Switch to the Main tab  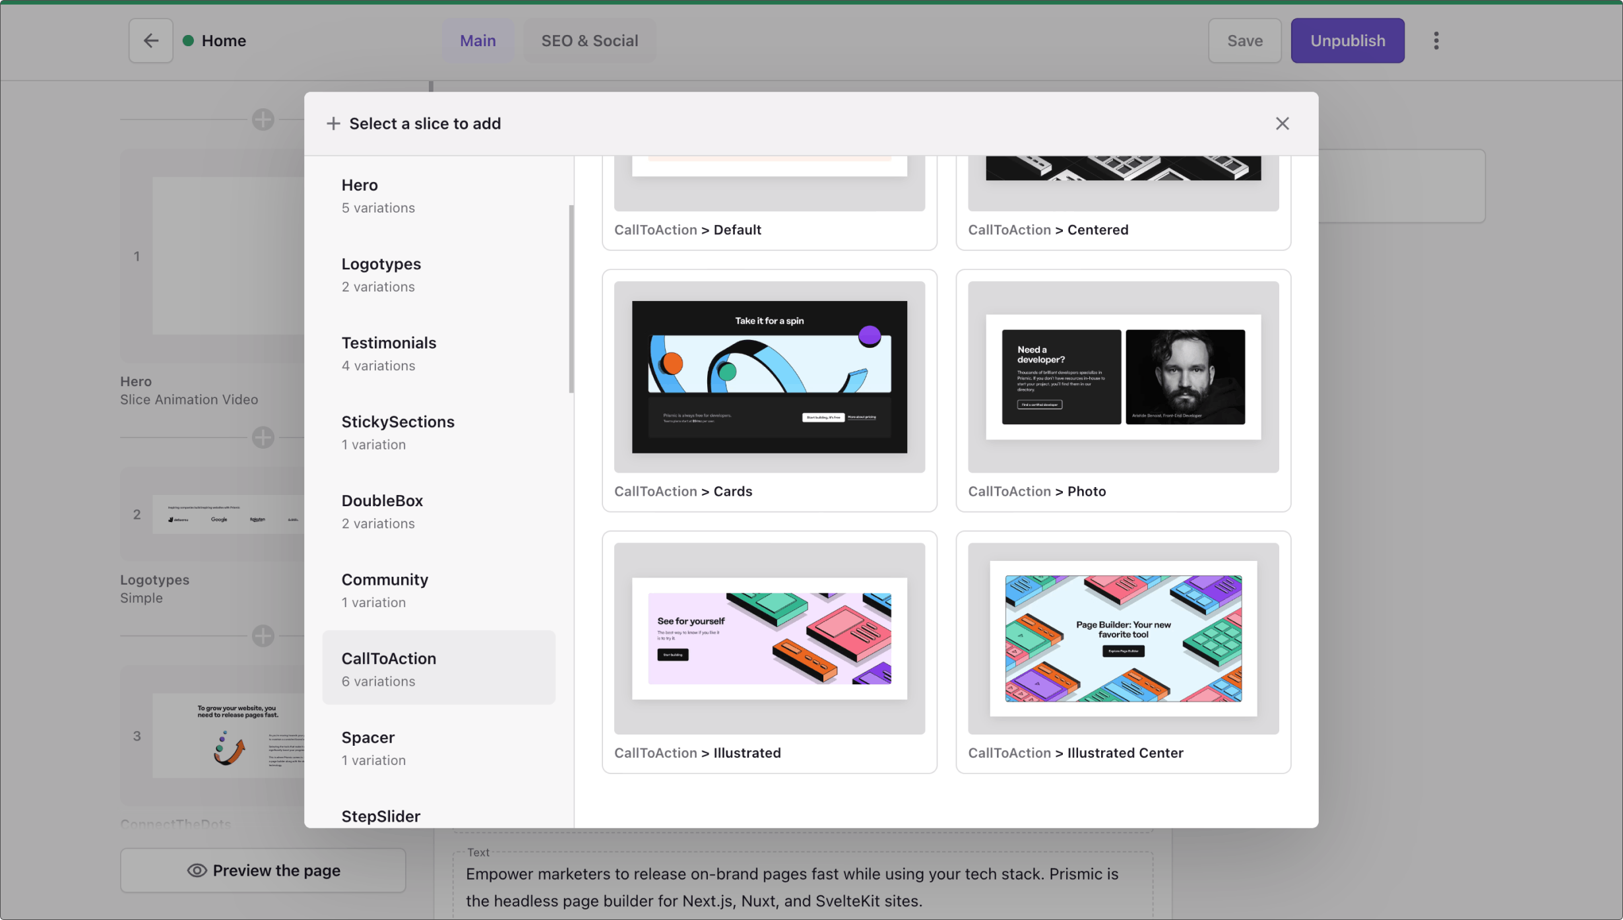click(477, 41)
